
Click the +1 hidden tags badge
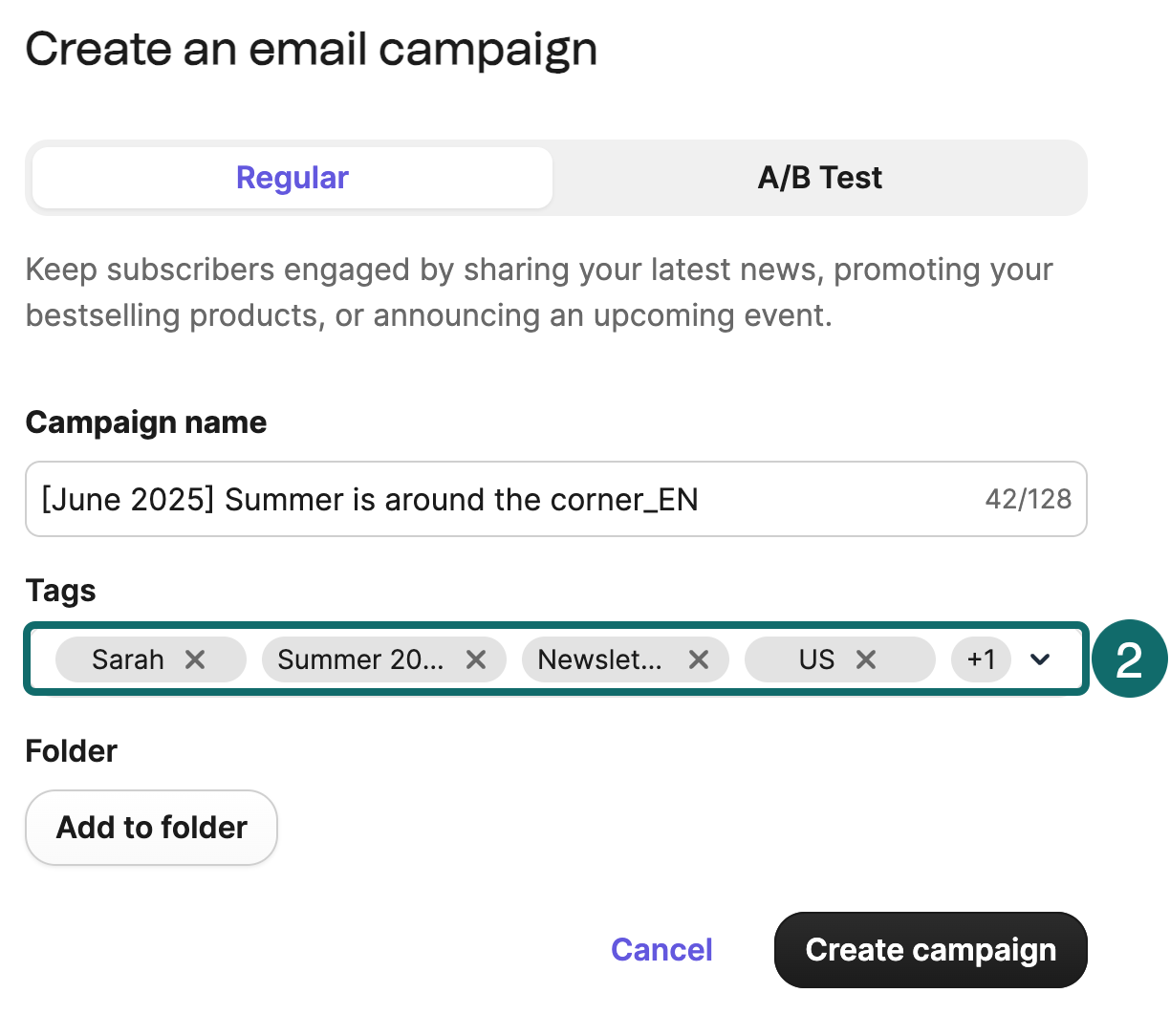[981, 659]
